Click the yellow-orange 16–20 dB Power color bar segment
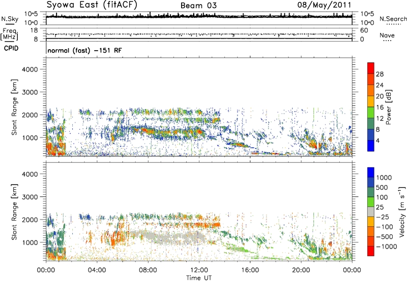Image resolution: width=407 pixels, height=281 pixels. [x=371, y=101]
